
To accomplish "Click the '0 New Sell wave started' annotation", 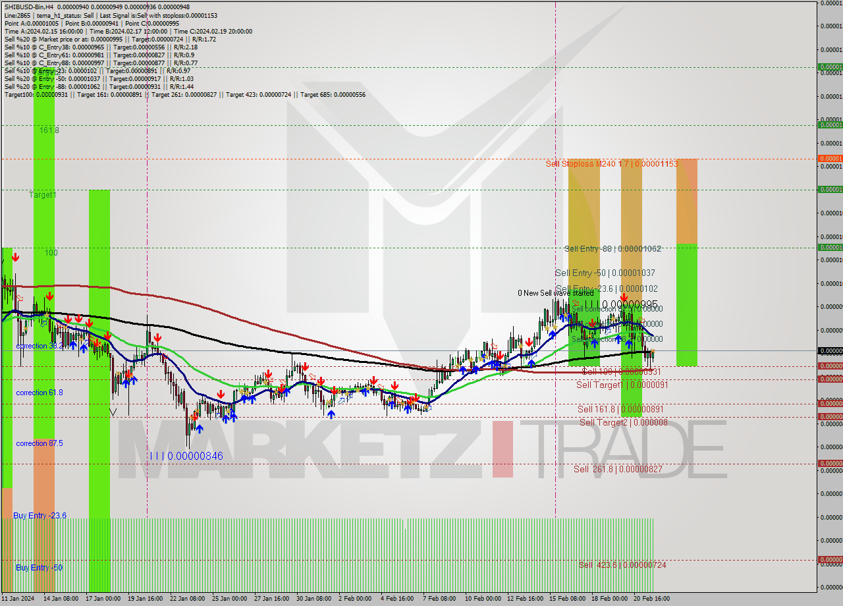I will (555, 293).
